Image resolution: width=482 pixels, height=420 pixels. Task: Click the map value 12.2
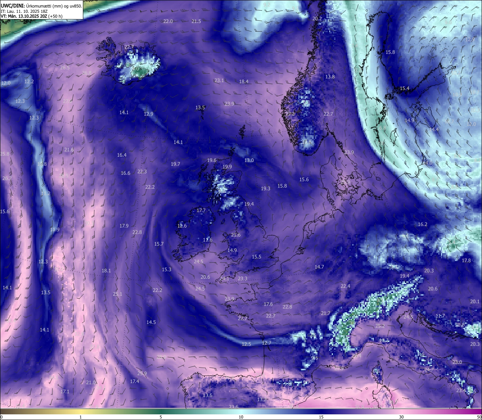pyautogui.click(x=29, y=82)
